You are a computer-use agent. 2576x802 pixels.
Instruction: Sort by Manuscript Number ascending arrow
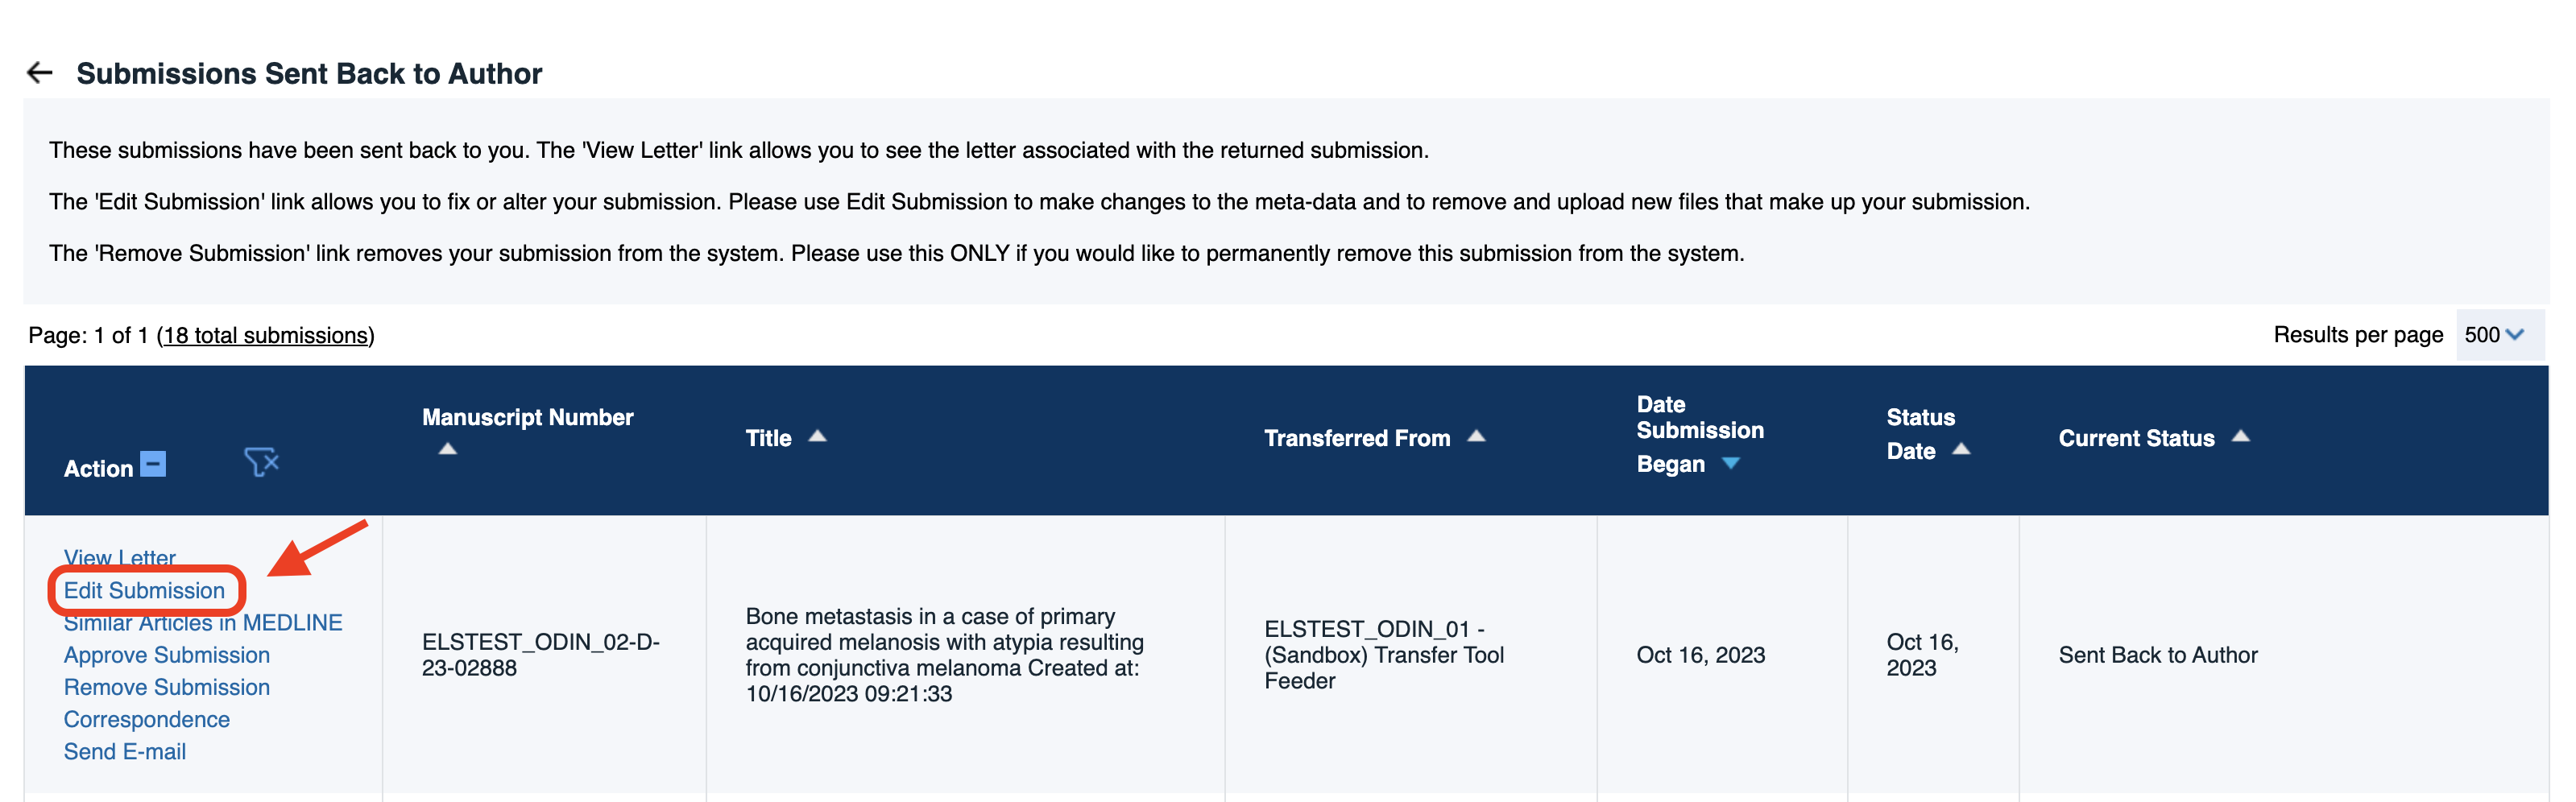448,449
